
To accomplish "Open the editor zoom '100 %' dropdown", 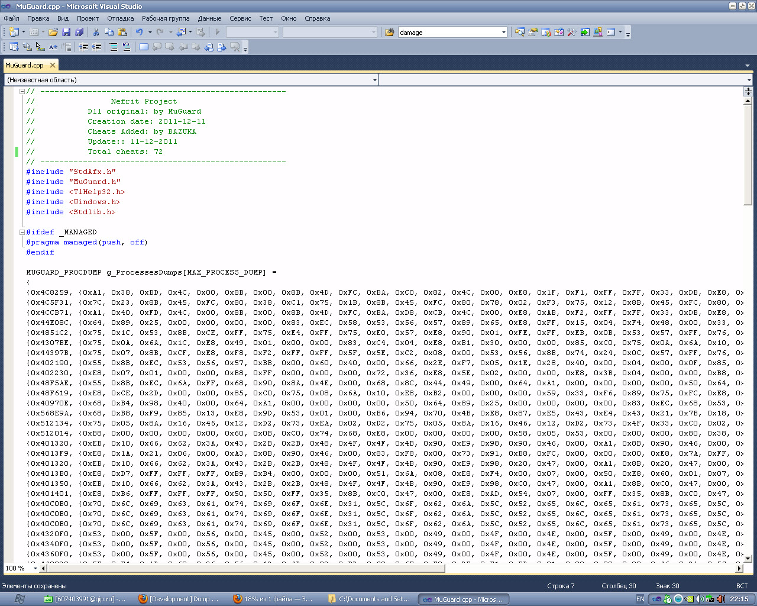I will pos(35,568).
